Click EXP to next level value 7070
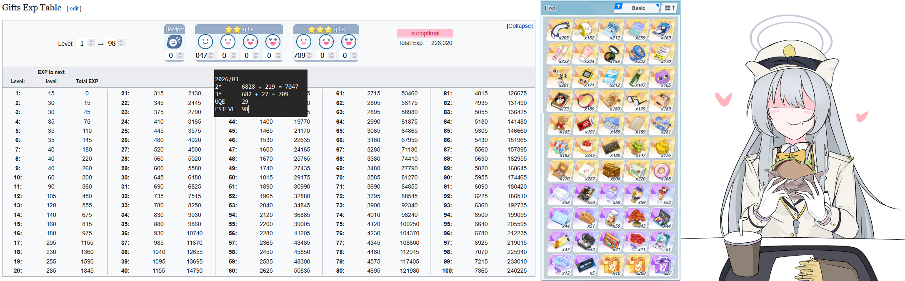The image size is (905, 281). 481,252
